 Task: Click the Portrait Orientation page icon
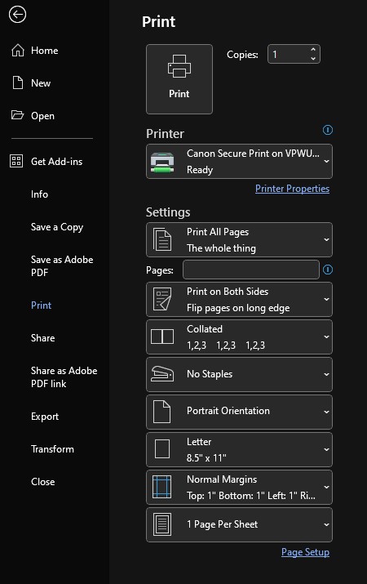[162, 412]
